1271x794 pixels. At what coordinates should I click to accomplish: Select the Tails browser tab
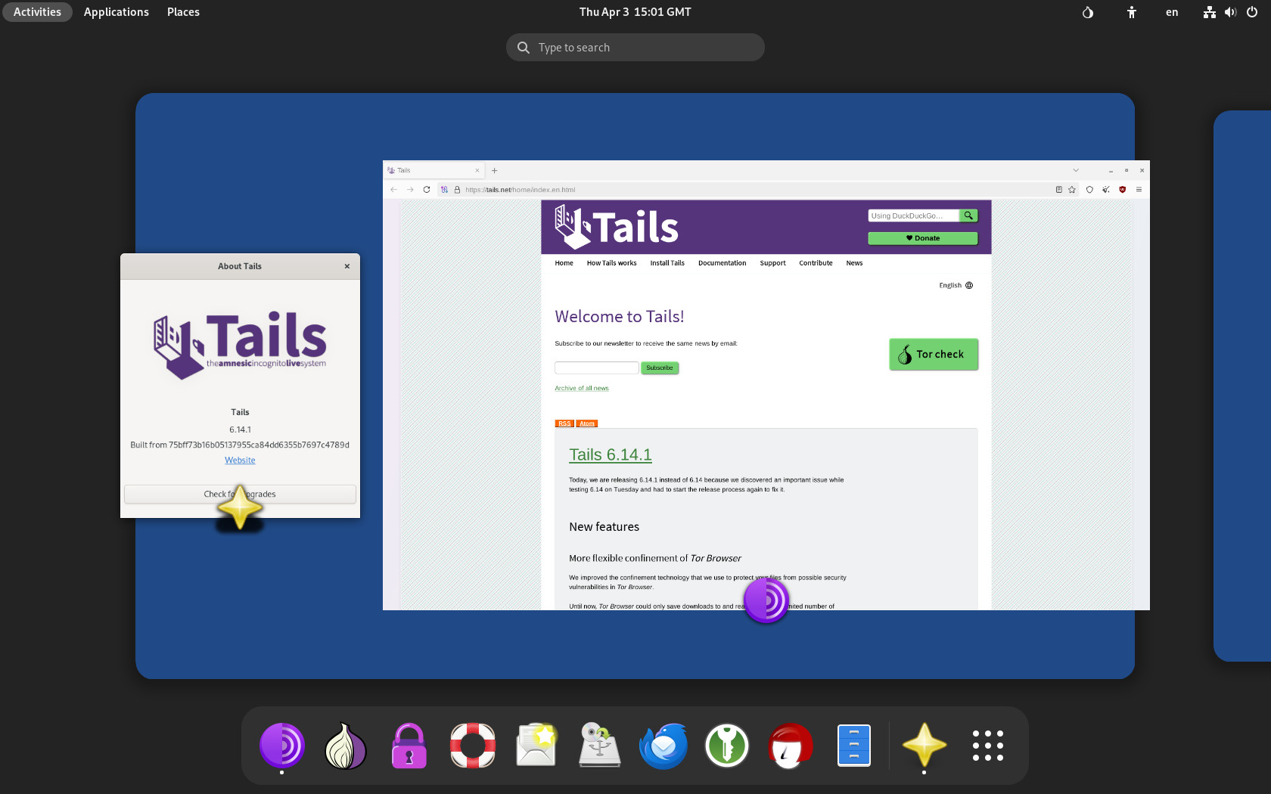pos(434,171)
